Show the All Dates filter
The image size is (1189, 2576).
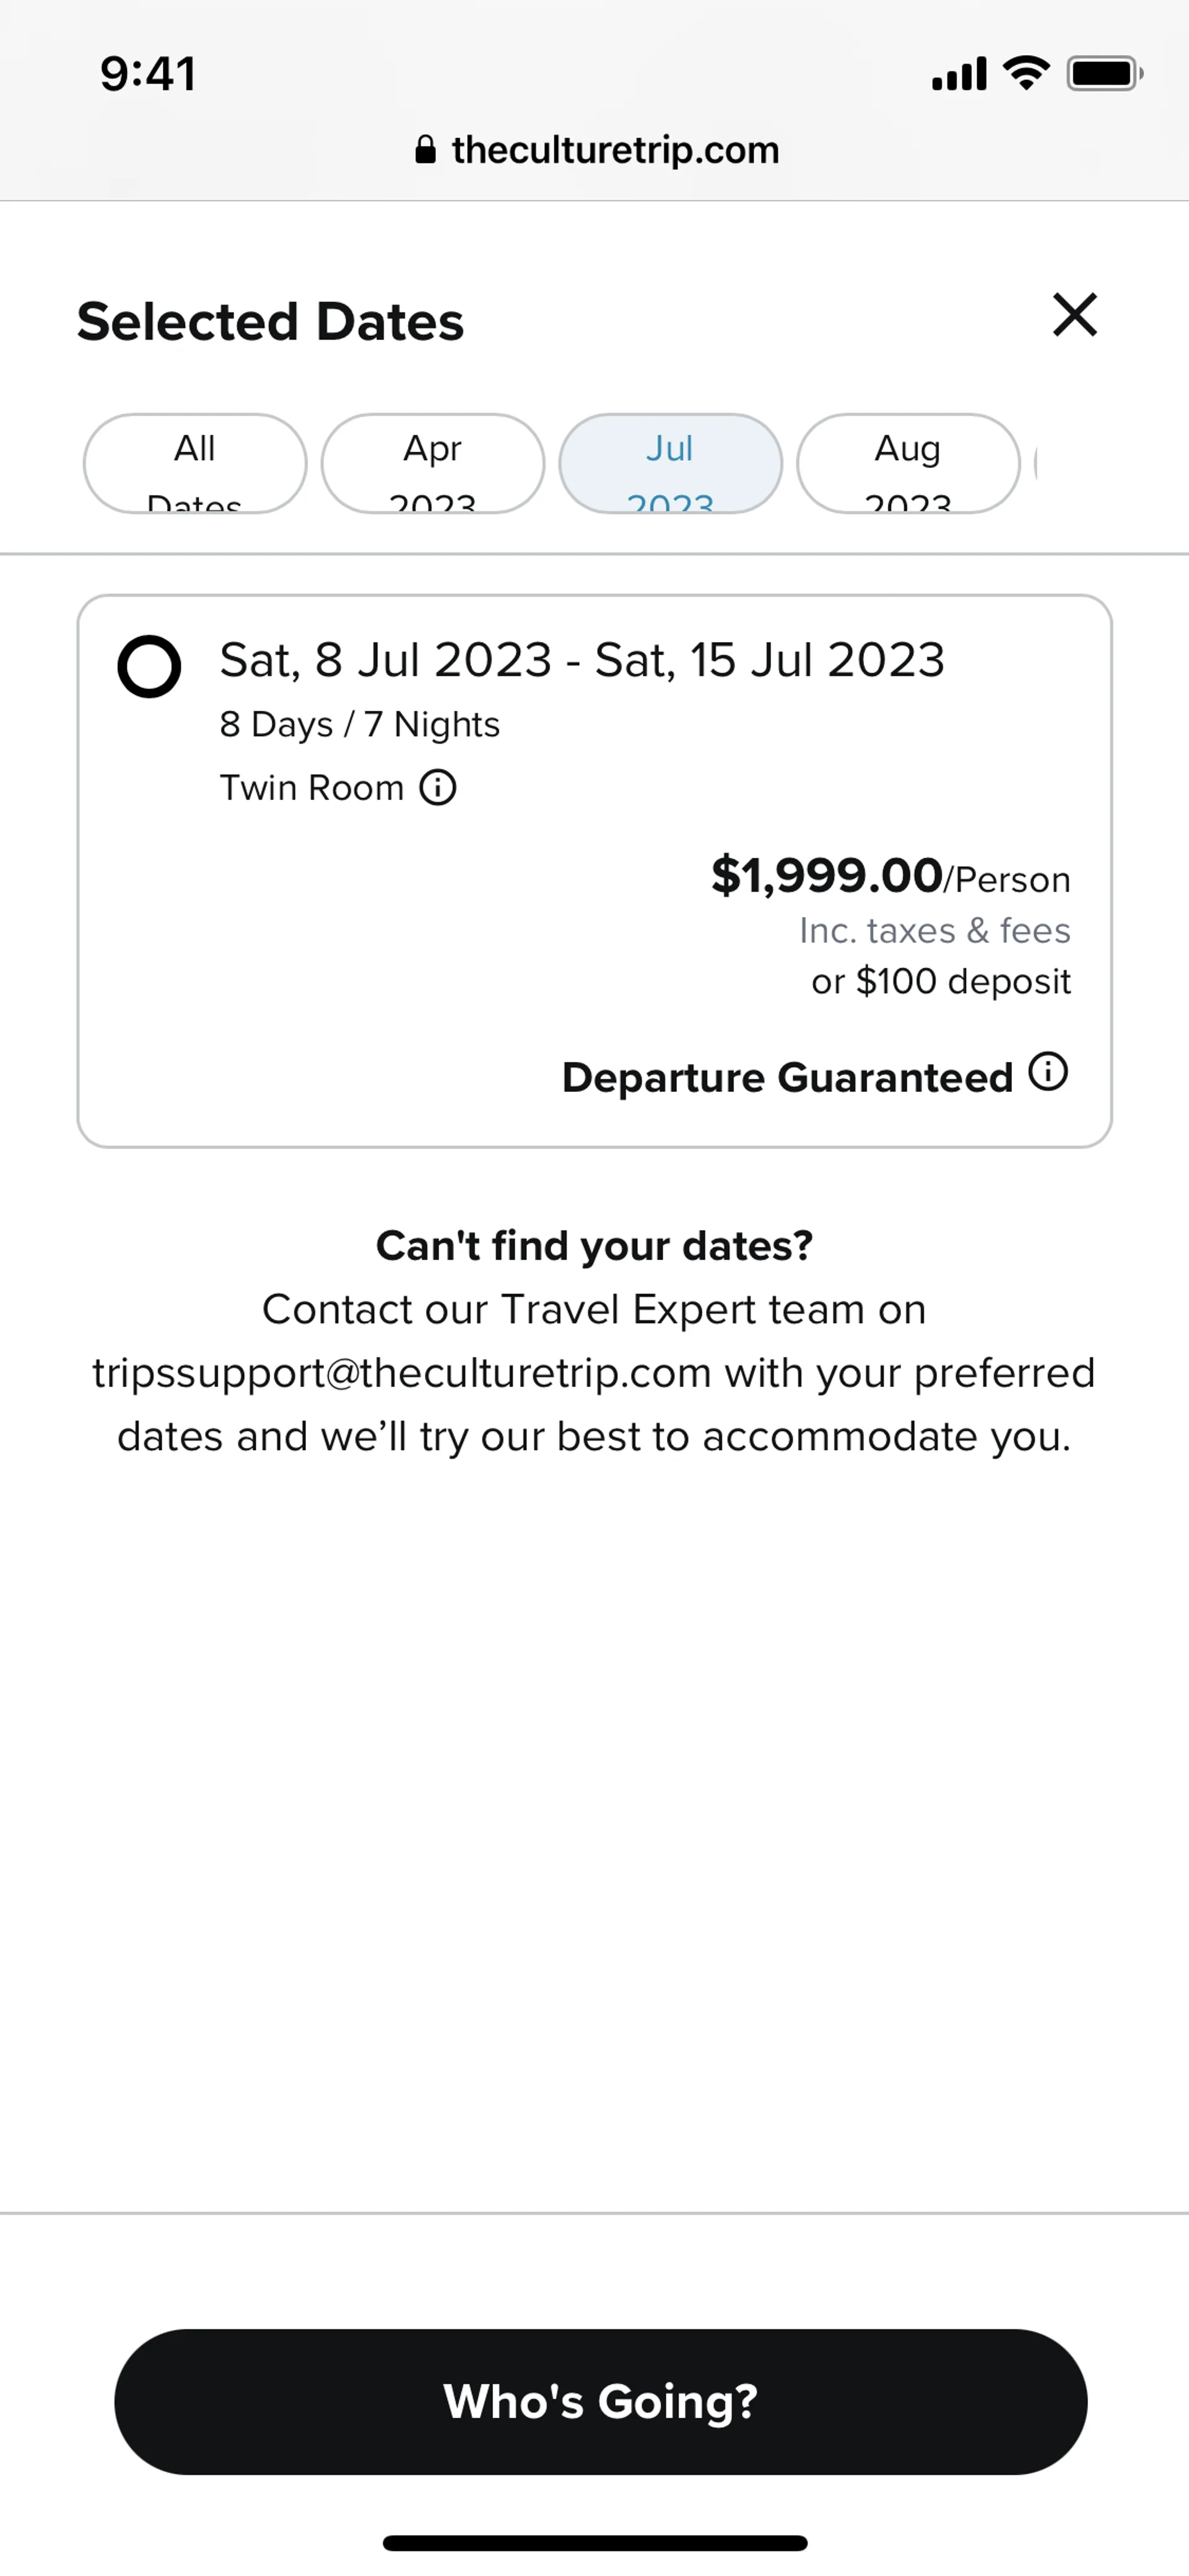tap(195, 464)
